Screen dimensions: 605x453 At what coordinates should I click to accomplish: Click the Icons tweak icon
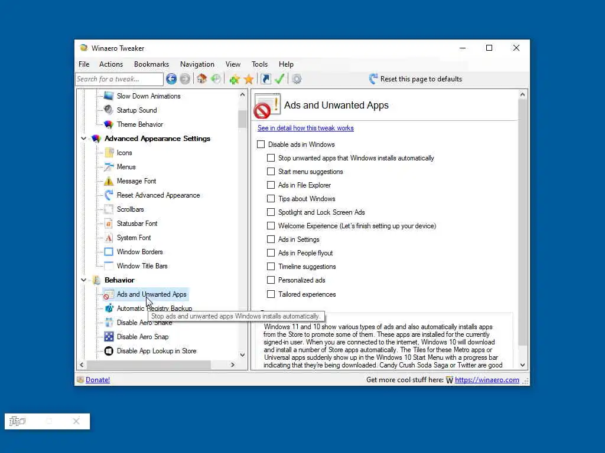(x=109, y=153)
